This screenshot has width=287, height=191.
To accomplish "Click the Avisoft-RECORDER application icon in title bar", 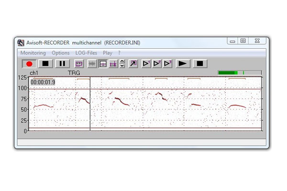I will 21,43.
